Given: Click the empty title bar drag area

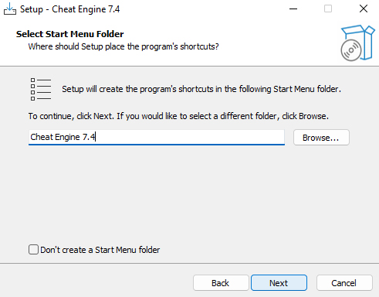Looking at the screenshot, I should [202, 9].
